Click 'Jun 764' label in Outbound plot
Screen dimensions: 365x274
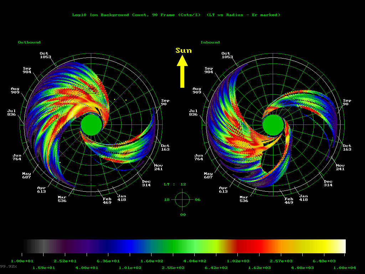click(x=17, y=157)
